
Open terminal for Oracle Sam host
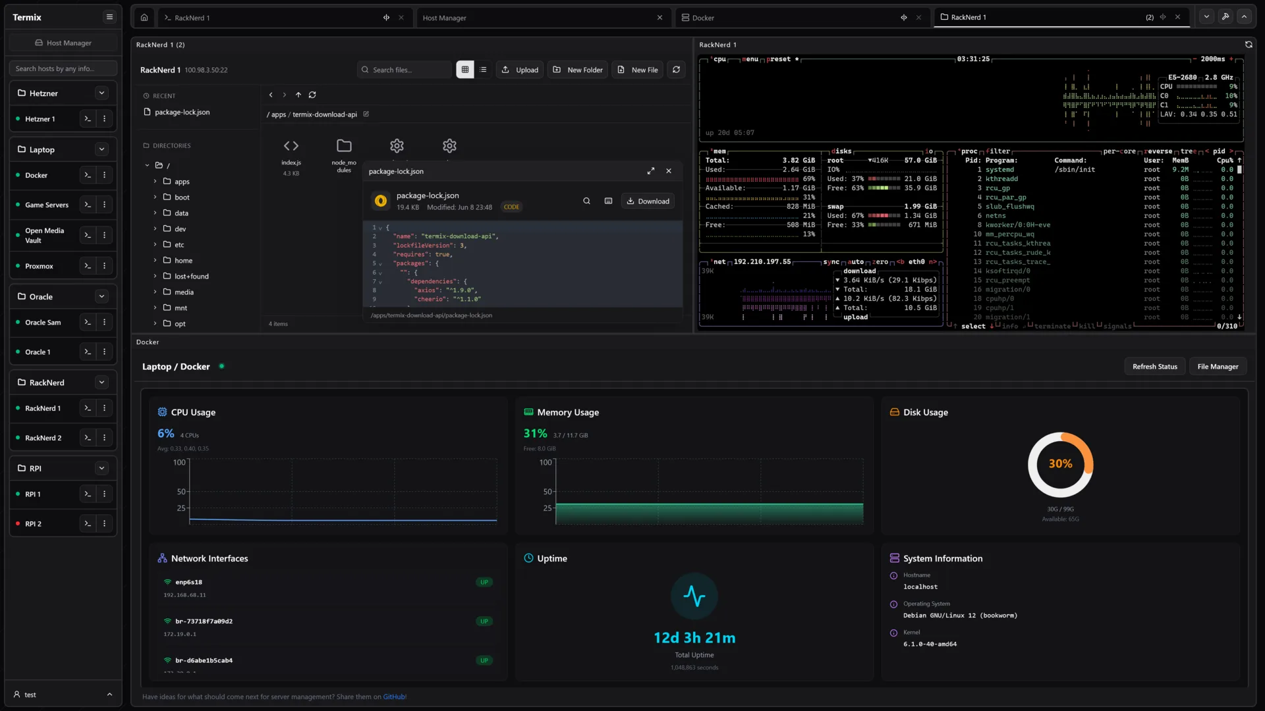coord(88,322)
